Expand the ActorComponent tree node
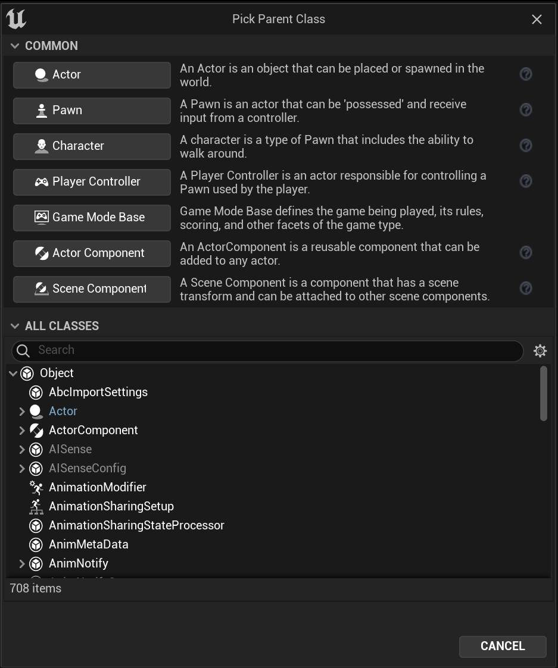The width and height of the screenshot is (558, 668). point(22,431)
